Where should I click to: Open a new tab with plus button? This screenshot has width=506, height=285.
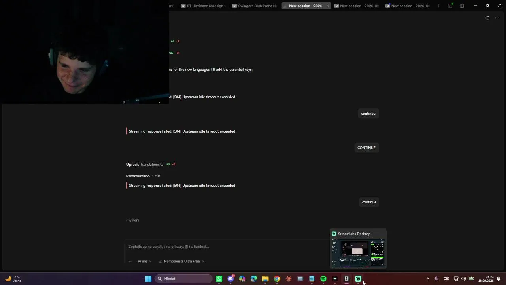pyautogui.click(x=438, y=6)
